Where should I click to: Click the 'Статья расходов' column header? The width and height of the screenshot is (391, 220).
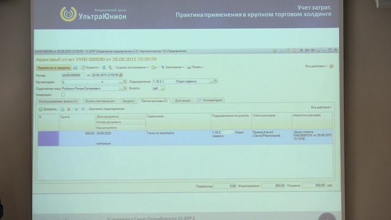coord(271,121)
